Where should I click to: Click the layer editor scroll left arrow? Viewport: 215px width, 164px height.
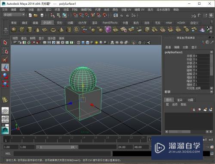click(x=166, y=131)
